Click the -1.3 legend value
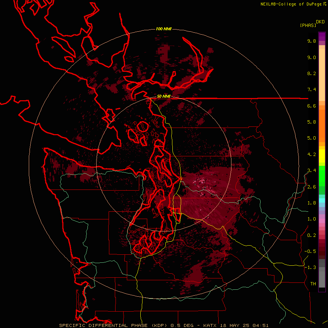 [x=310, y=268]
